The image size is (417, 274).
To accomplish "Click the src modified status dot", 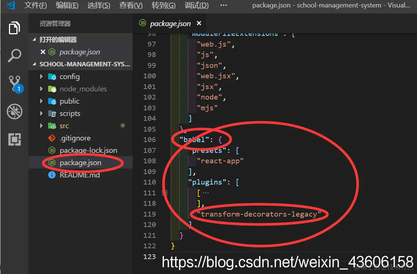I will 122,125.
